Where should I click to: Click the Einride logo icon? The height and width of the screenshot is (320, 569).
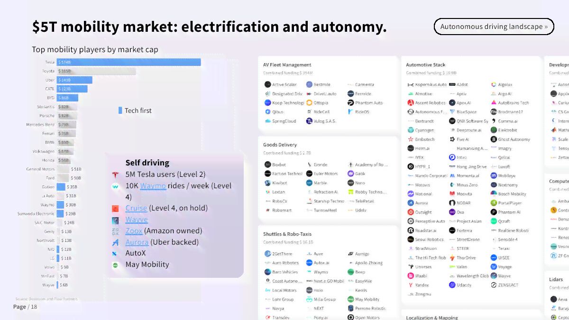point(309,165)
